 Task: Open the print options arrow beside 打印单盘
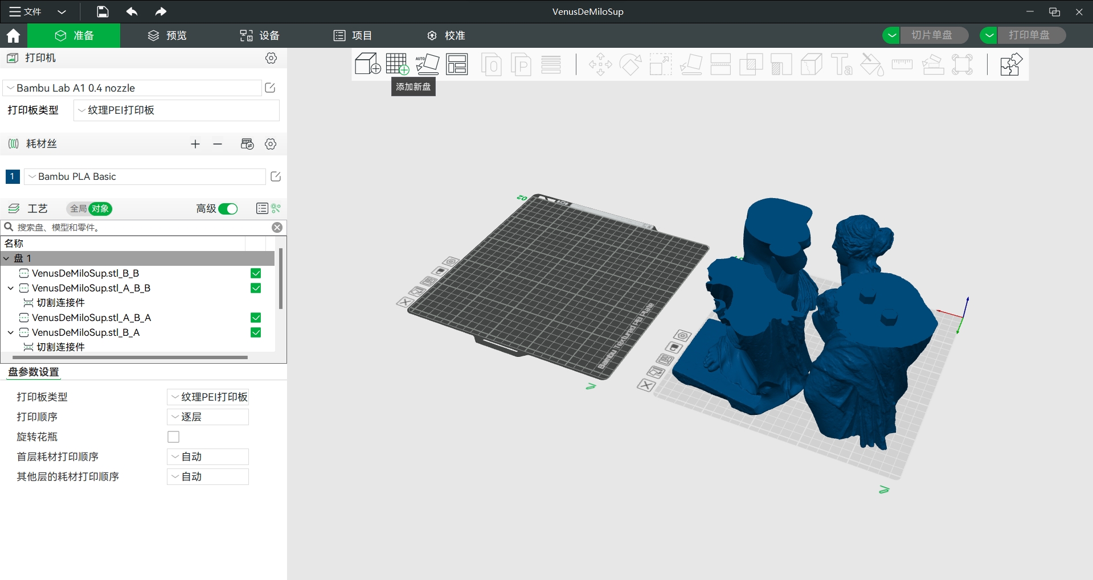(989, 35)
